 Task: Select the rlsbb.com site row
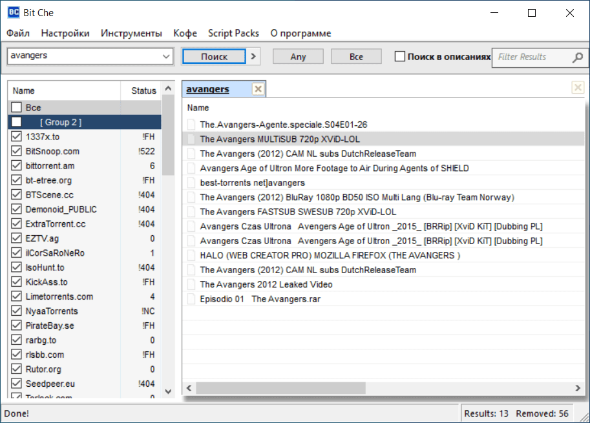(x=85, y=355)
